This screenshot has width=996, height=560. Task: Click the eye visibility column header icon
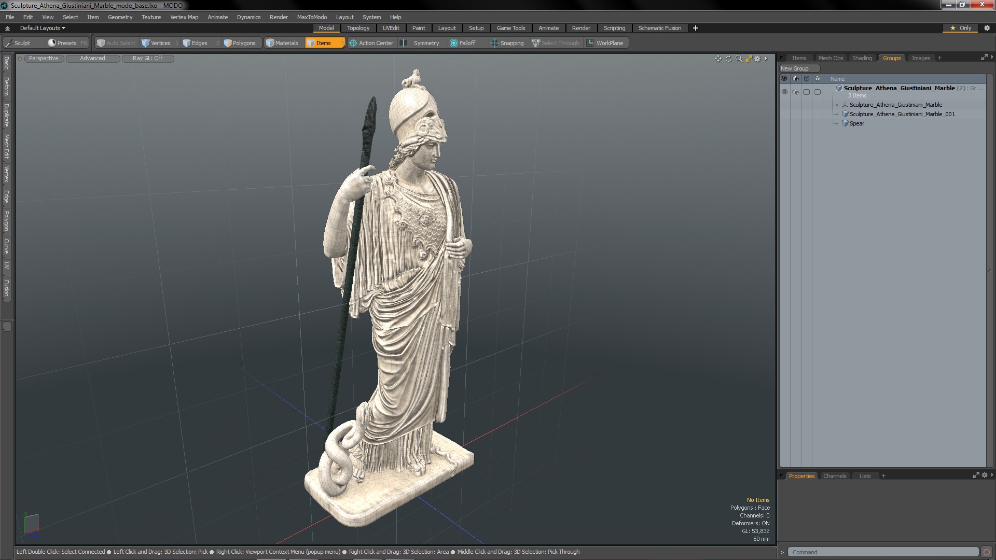(x=784, y=79)
